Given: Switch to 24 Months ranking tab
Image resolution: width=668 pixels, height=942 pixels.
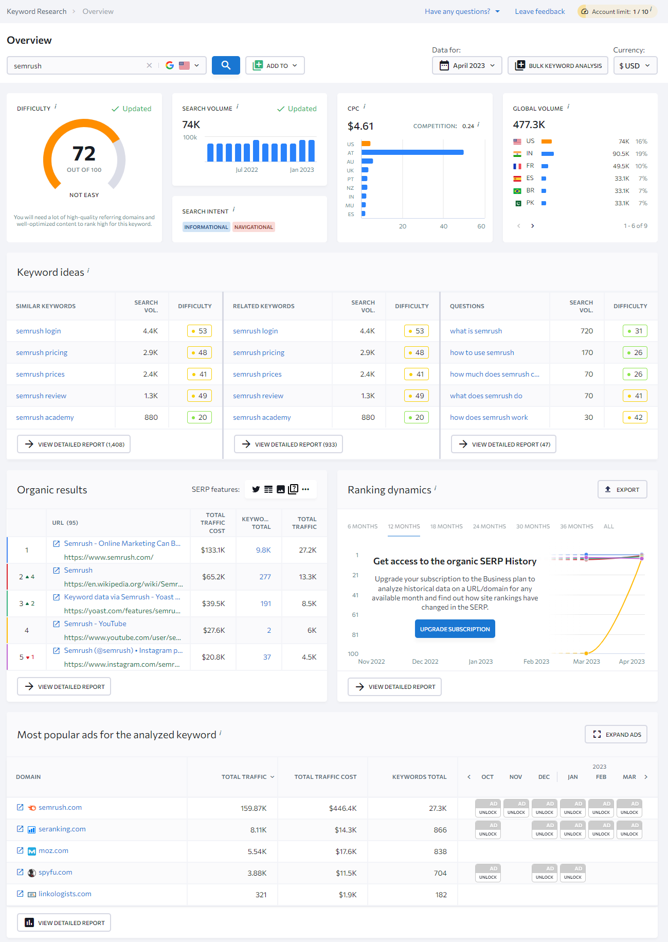Looking at the screenshot, I should (x=489, y=526).
